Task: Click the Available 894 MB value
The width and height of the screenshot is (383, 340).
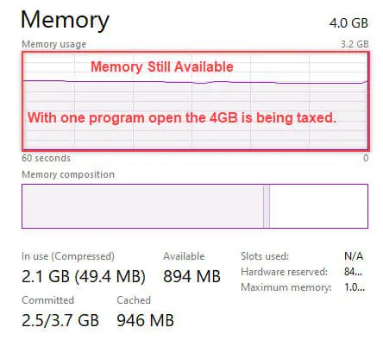Action: click(191, 276)
